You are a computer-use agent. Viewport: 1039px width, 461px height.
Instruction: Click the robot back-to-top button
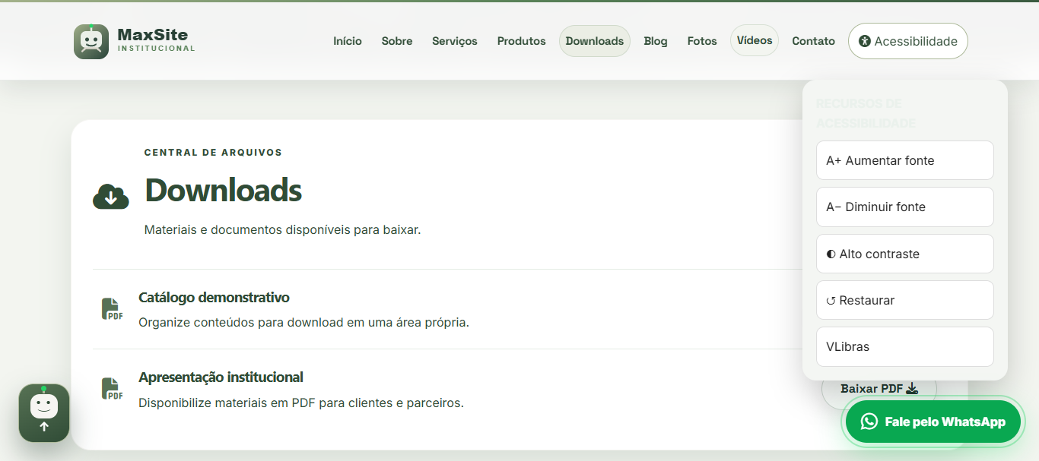44,413
